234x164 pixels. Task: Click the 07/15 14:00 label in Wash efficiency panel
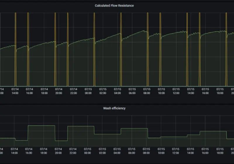pyautogui.click(x=190, y=151)
